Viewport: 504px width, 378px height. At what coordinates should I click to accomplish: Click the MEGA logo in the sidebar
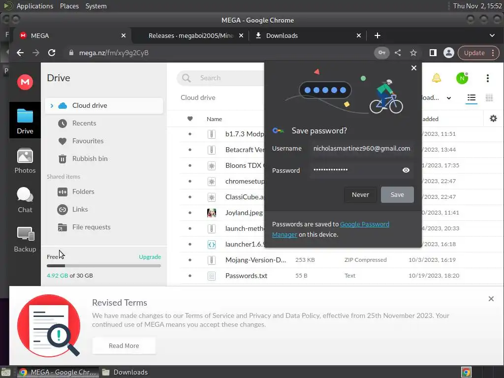(25, 82)
